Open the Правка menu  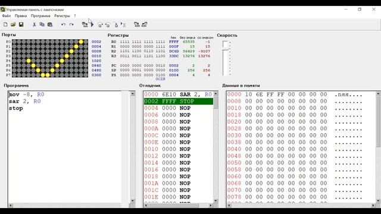[x=21, y=16]
